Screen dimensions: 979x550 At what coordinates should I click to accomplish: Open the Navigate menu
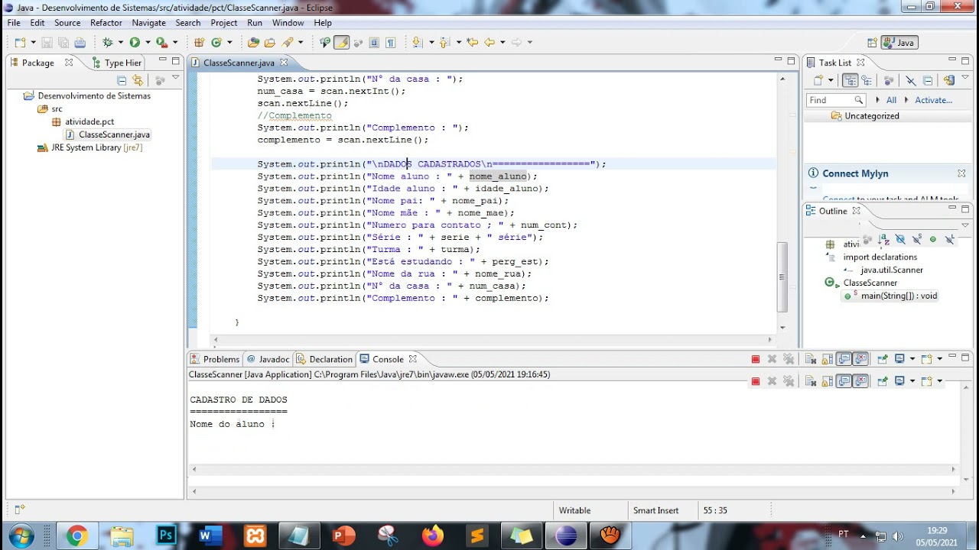pos(148,23)
